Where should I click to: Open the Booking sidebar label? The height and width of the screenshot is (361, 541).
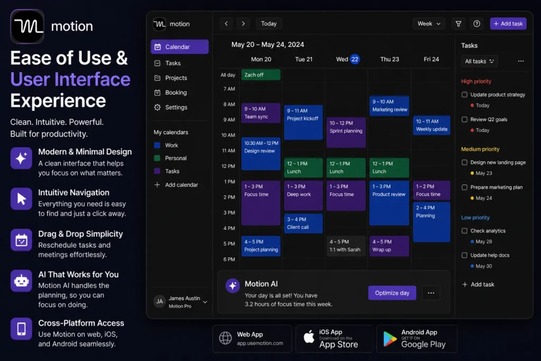[176, 92]
